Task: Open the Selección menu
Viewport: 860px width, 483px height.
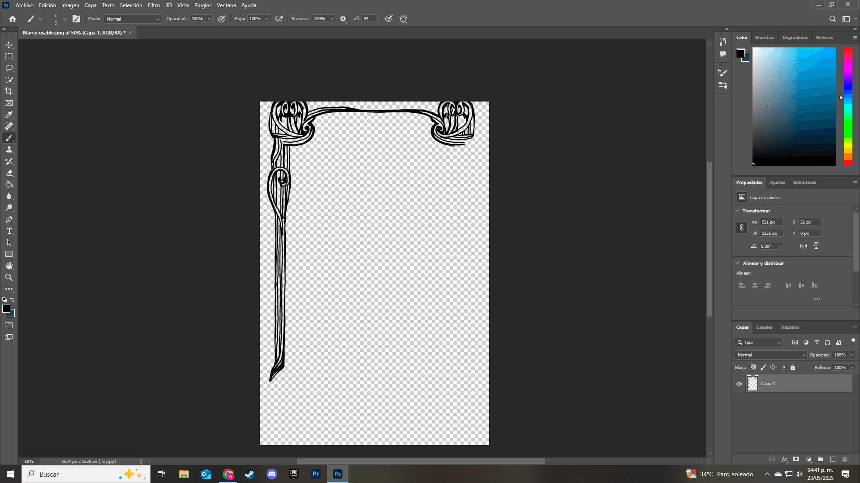Action: [x=131, y=5]
